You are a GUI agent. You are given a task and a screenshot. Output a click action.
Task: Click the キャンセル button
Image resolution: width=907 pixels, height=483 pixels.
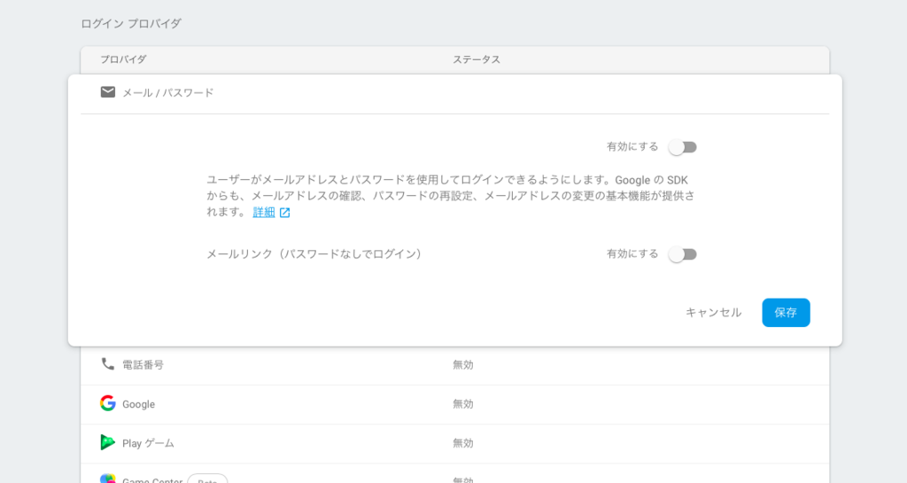(713, 312)
